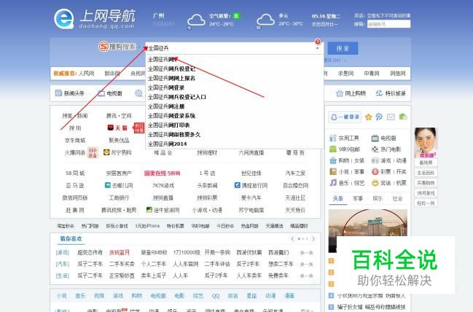Open 实用工具 tools icon

[333, 139]
